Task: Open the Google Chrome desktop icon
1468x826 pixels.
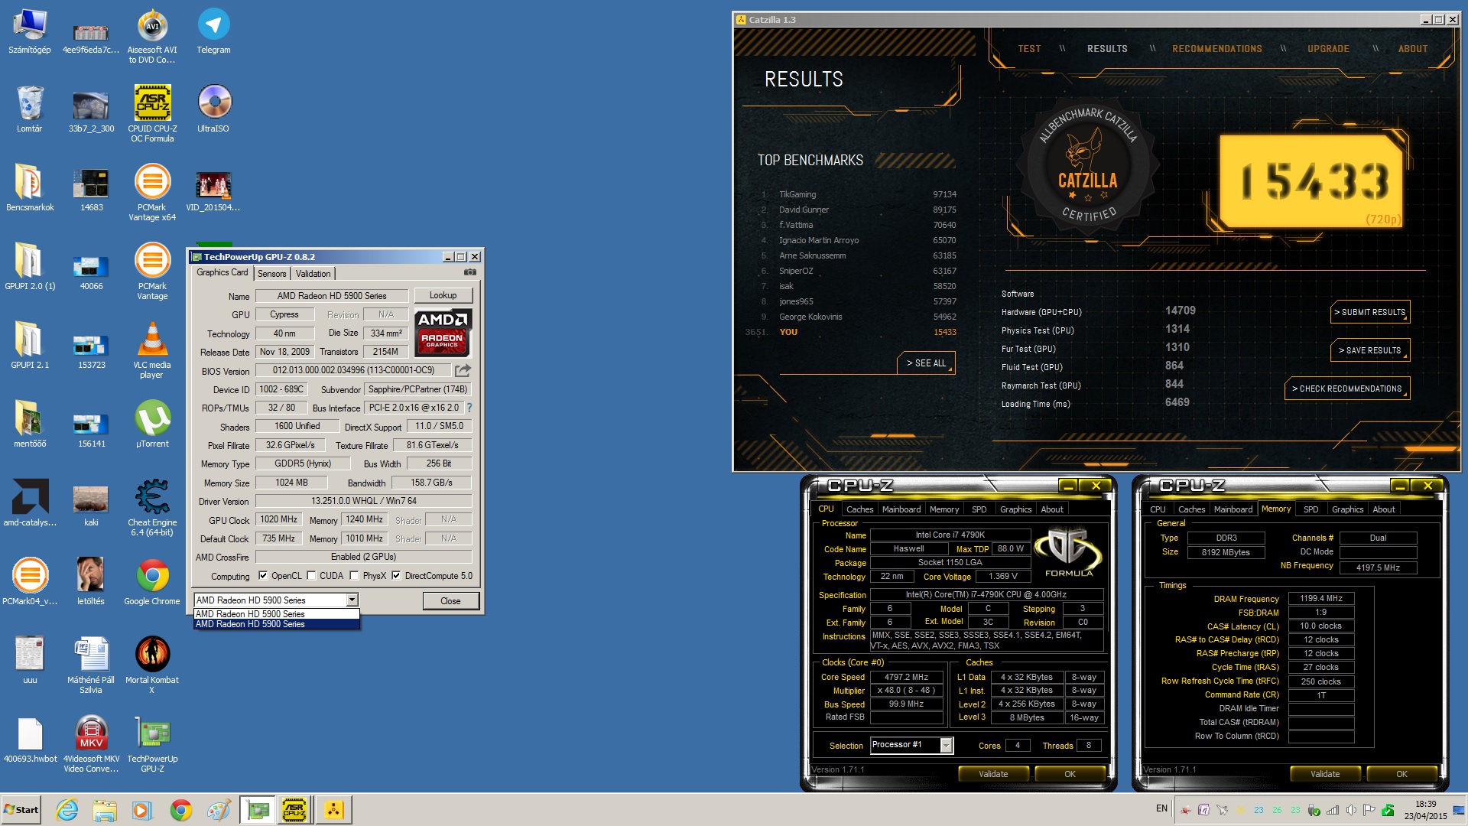Action: (x=152, y=582)
